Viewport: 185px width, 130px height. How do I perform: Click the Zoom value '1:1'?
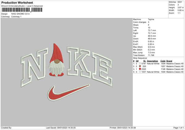click(179, 13)
